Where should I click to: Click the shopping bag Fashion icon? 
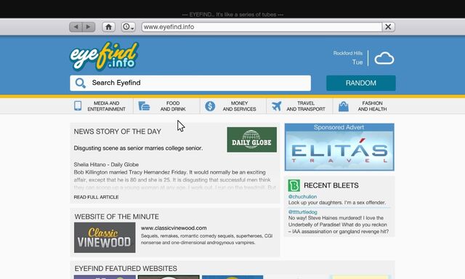[344, 106]
